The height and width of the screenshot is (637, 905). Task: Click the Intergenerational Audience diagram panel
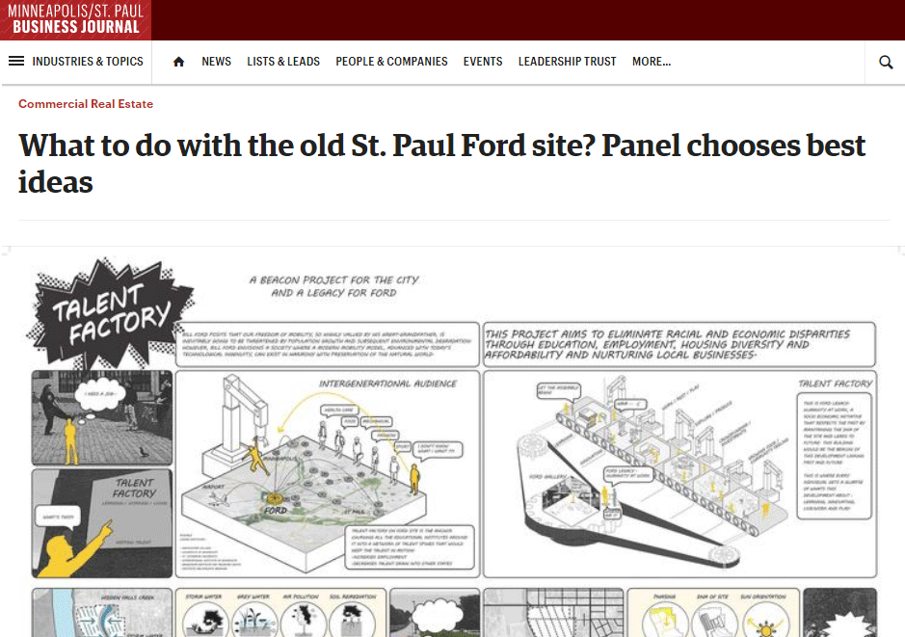328,474
